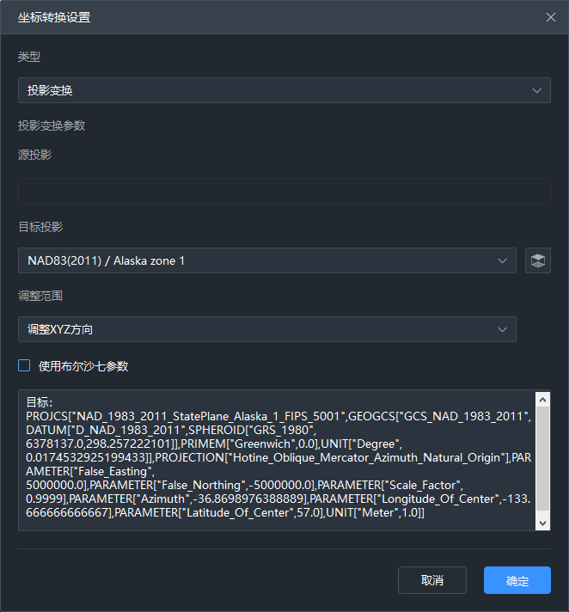
Task: Click the empty 源投影 input field
Action: (x=284, y=192)
